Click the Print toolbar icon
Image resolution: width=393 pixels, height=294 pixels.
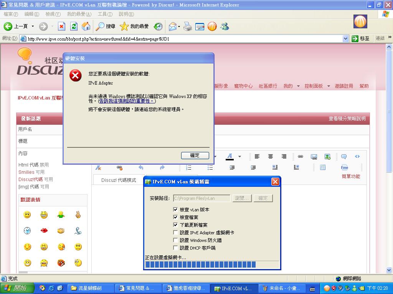coord(187,26)
